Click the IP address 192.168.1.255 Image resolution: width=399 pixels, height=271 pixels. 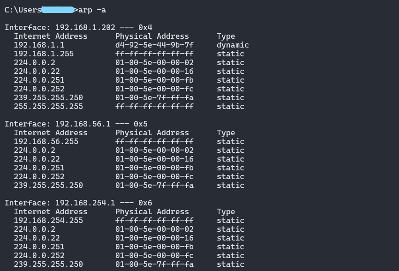click(x=44, y=54)
